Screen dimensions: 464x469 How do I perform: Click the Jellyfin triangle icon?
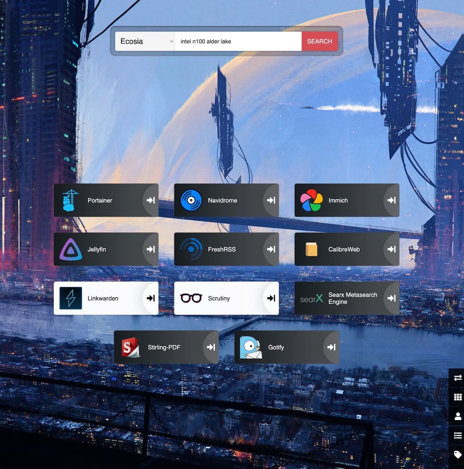click(x=71, y=249)
